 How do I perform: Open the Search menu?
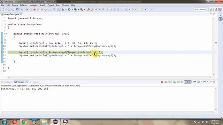(43, 5)
